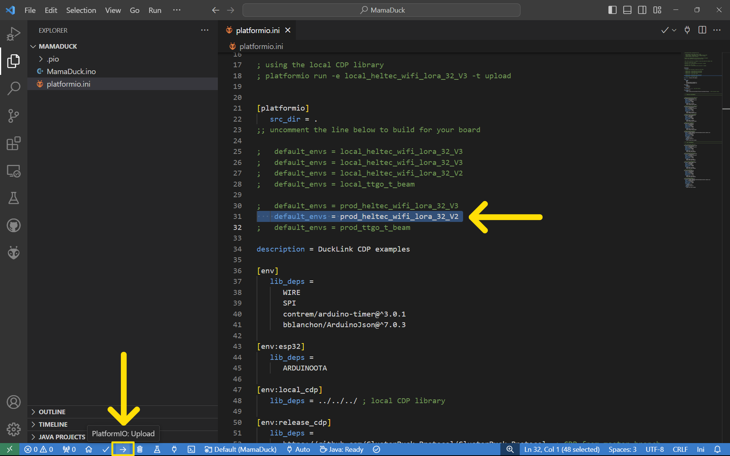Click the serial monitor plug in editor toolbar

687,30
